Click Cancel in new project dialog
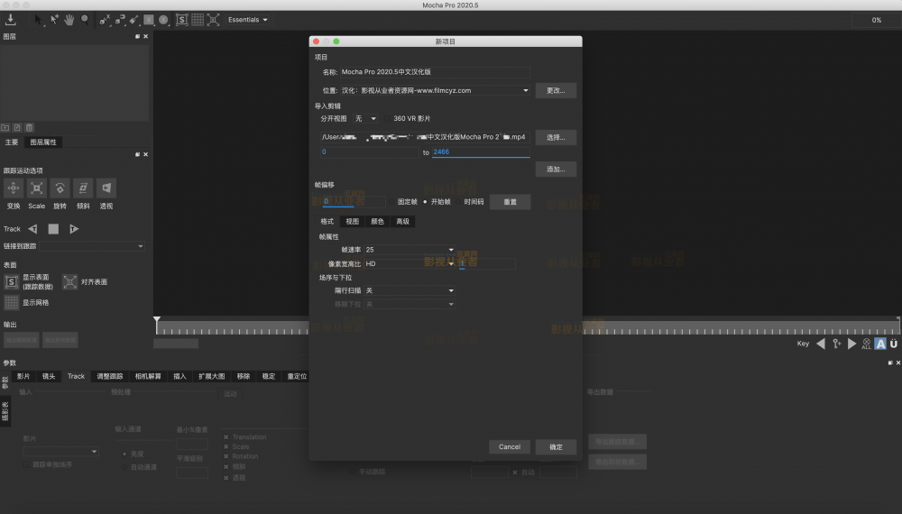Screen dimensions: 902x514 coord(510,446)
